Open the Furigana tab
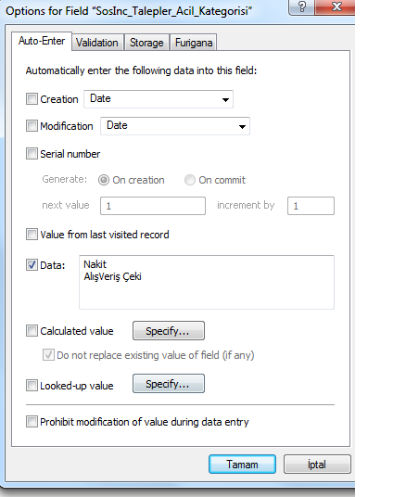 (194, 43)
